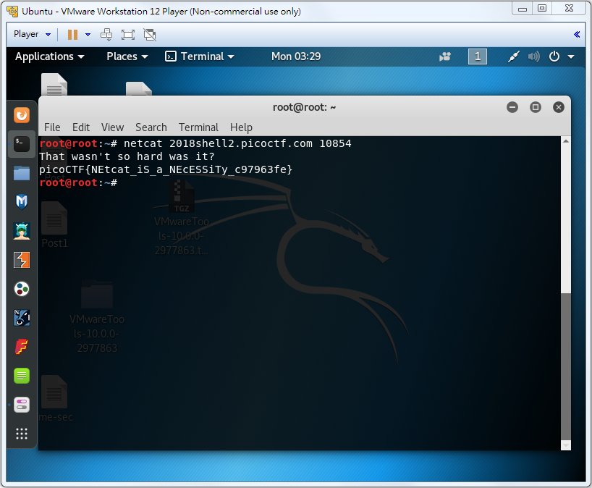Image resolution: width=592 pixels, height=488 pixels.
Task: Close the root@root terminal window
Action: pyautogui.click(x=559, y=107)
